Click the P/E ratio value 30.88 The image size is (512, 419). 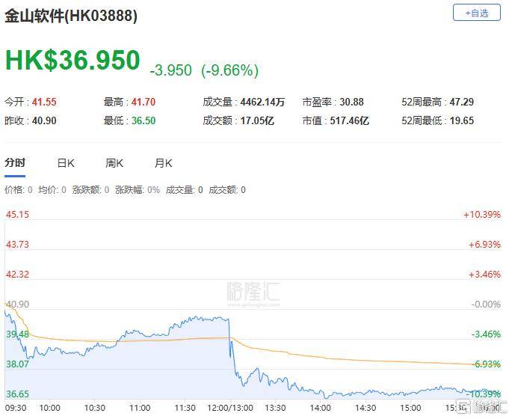pos(351,102)
